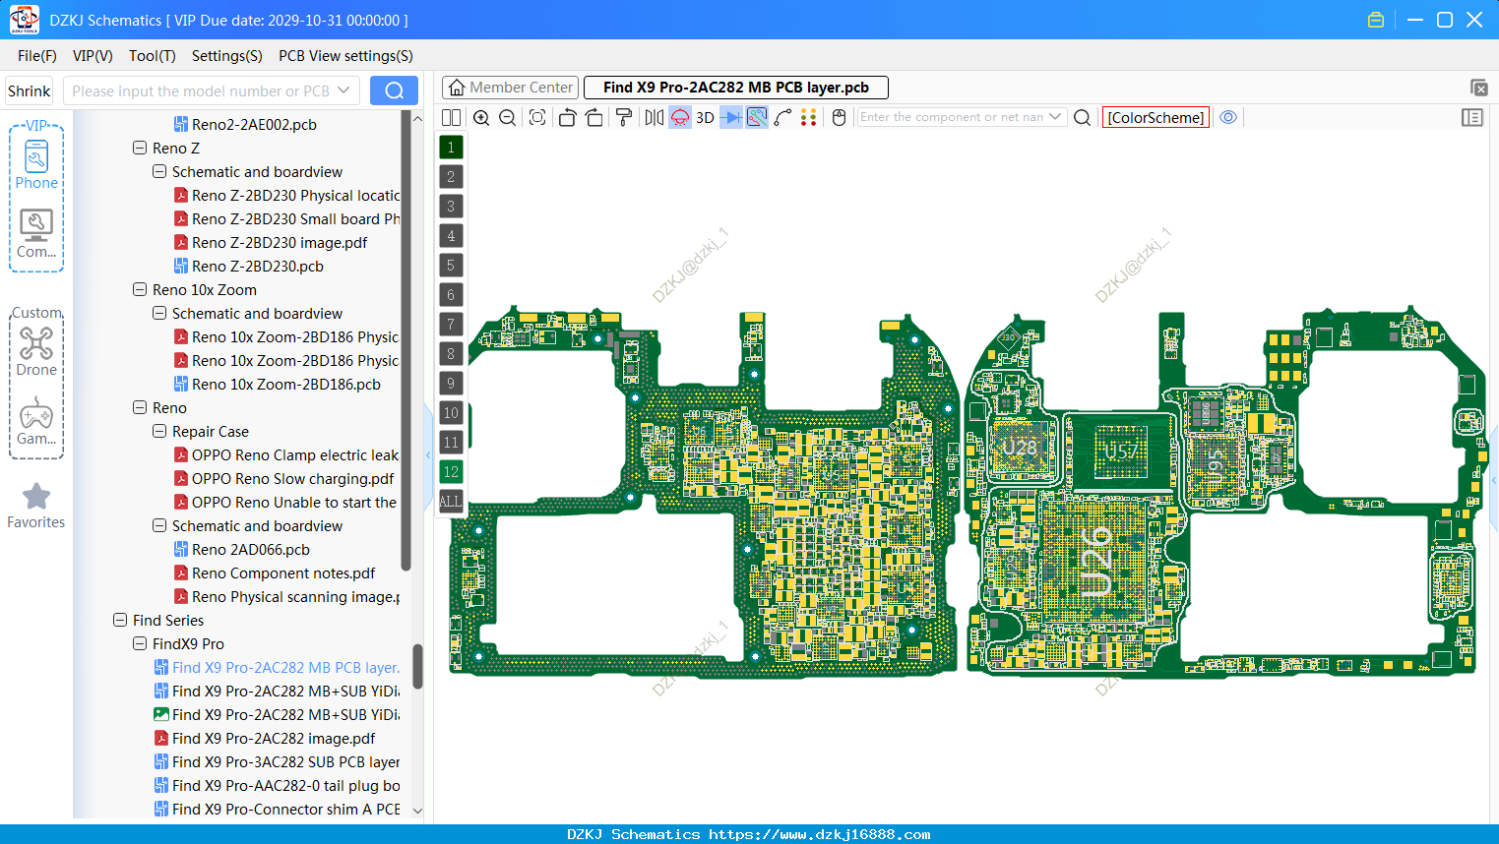The width and height of the screenshot is (1499, 844).
Task: Open Reno 2AD066.pcb file
Action: pyautogui.click(x=251, y=549)
